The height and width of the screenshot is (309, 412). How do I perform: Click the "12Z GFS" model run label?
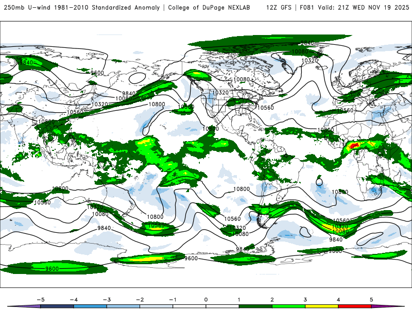[x=279, y=8]
